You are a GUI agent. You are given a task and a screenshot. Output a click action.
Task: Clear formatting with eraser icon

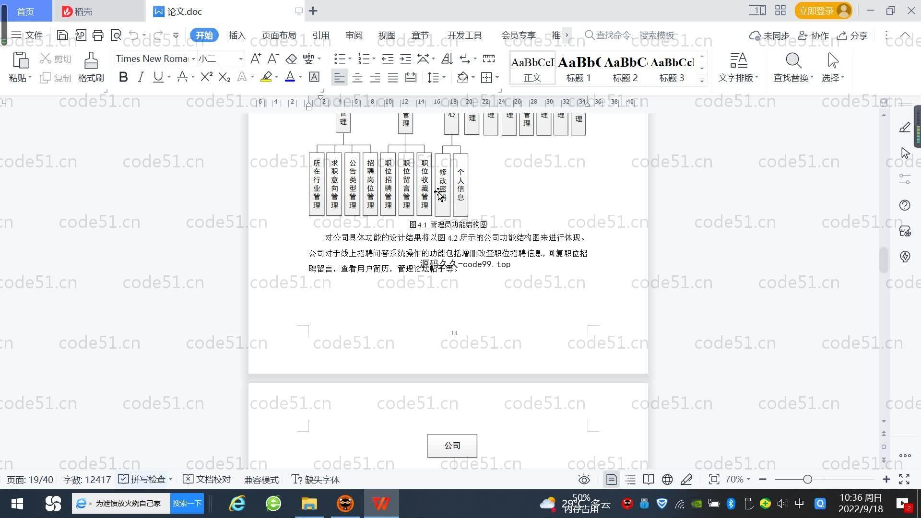[291, 59]
